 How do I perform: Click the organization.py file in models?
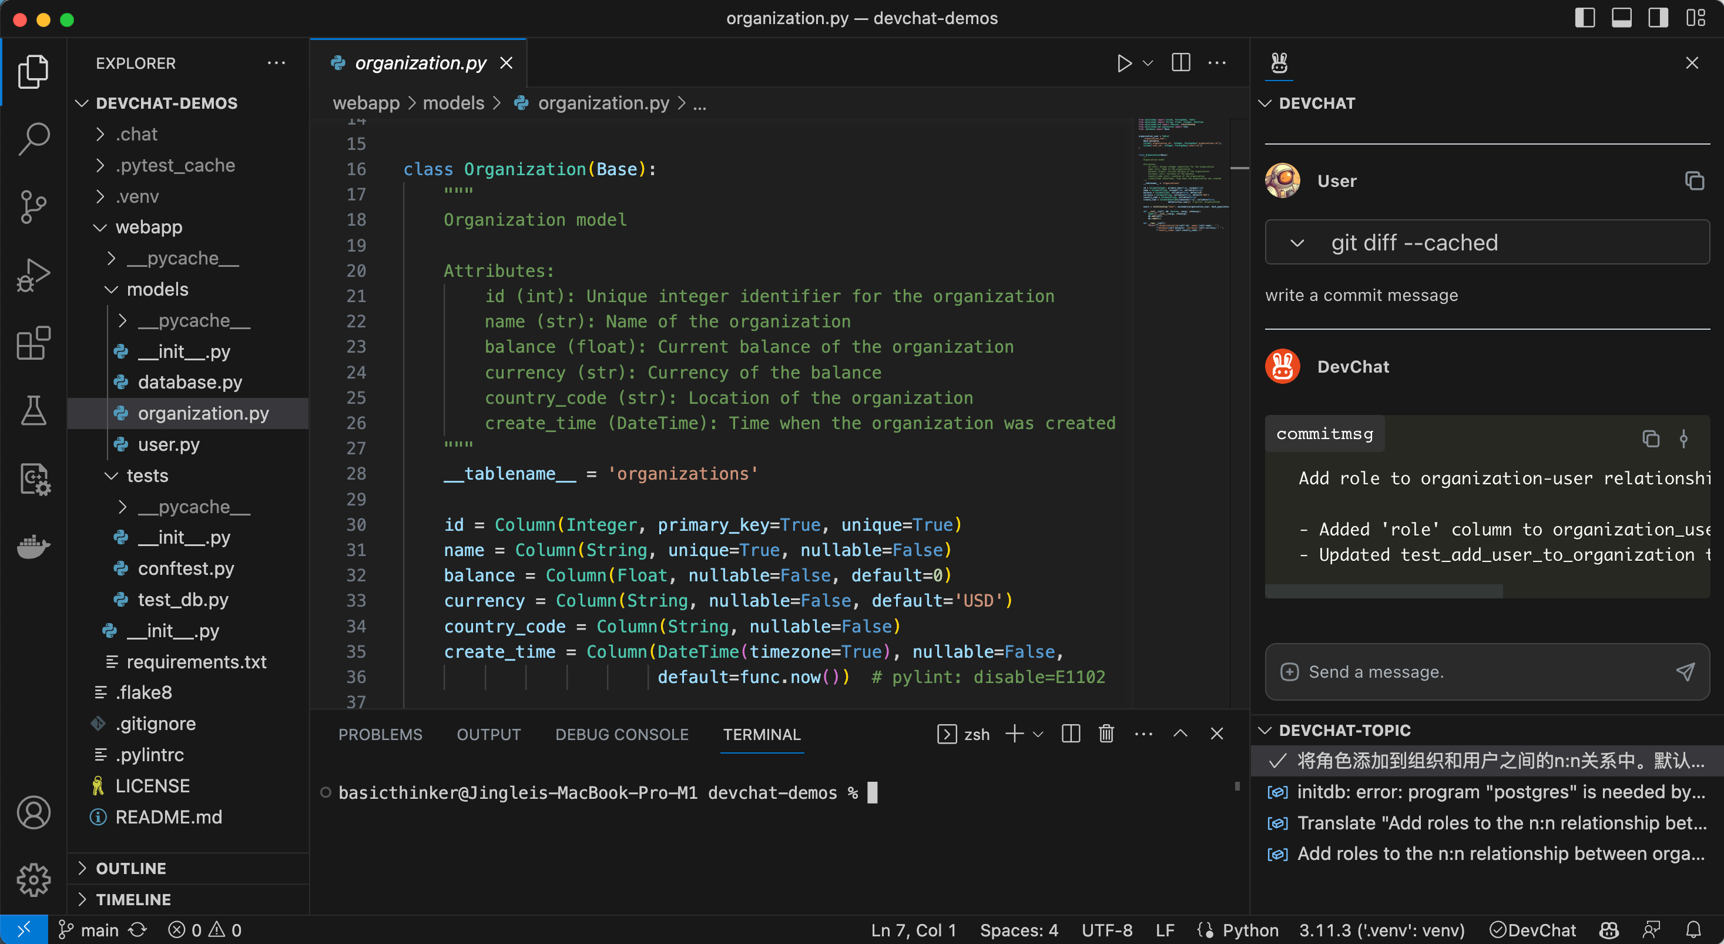click(202, 414)
